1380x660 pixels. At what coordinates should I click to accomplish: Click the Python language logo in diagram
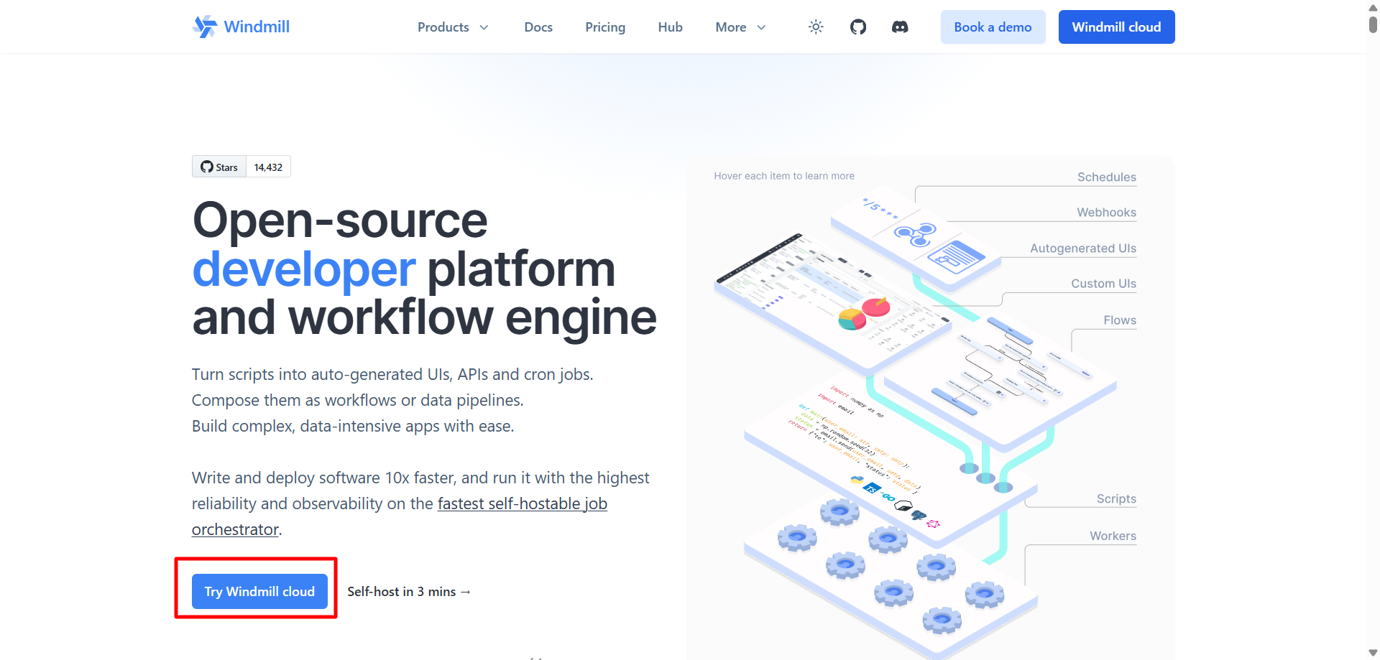click(857, 480)
